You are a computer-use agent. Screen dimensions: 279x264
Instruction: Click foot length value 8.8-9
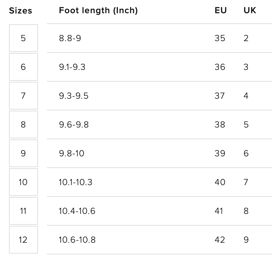[70, 38]
